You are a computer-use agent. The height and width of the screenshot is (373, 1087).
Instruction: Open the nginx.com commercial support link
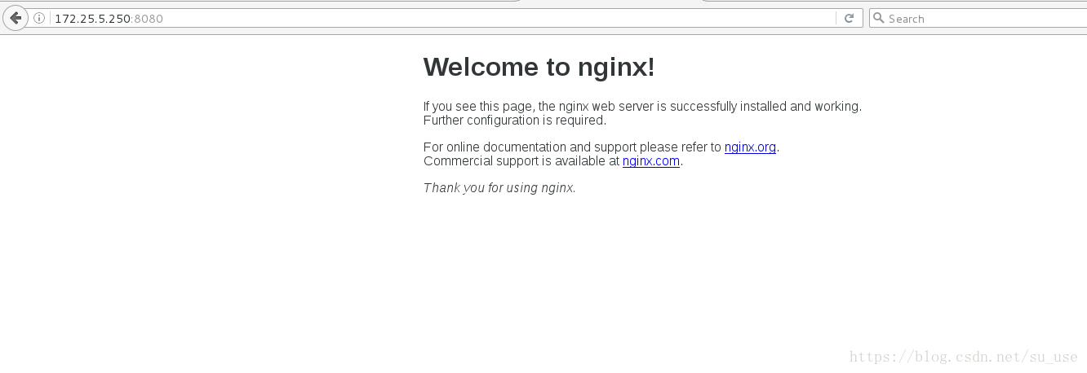pyautogui.click(x=651, y=161)
